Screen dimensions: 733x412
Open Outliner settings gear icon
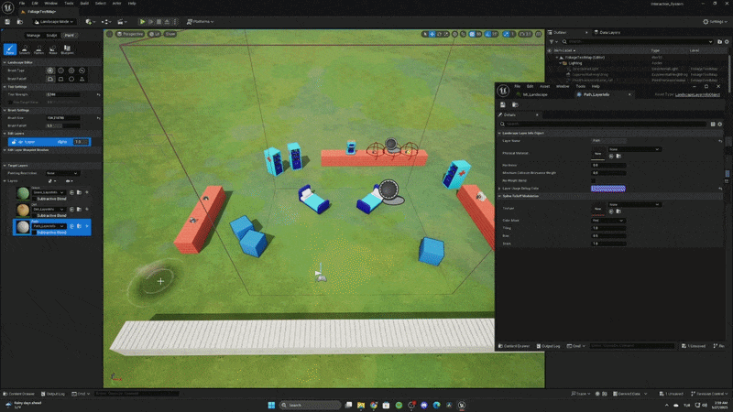coord(727,41)
